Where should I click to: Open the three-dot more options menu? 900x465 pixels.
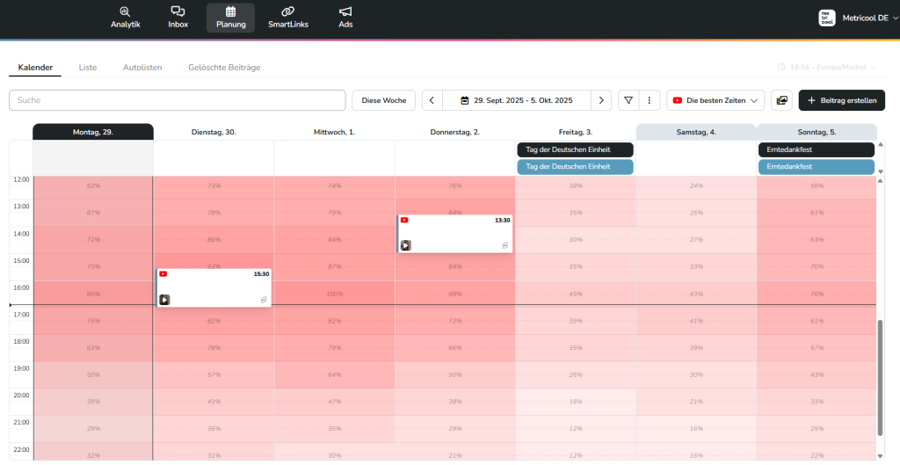649,100
